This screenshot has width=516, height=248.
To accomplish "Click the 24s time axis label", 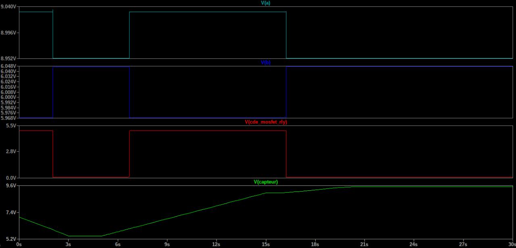I will point(414,244).
